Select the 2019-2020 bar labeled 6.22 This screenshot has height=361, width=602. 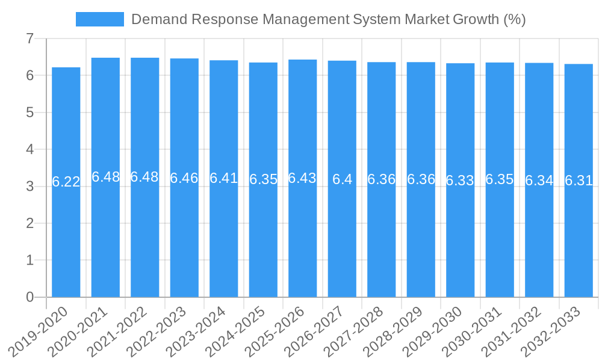point(66,182)
